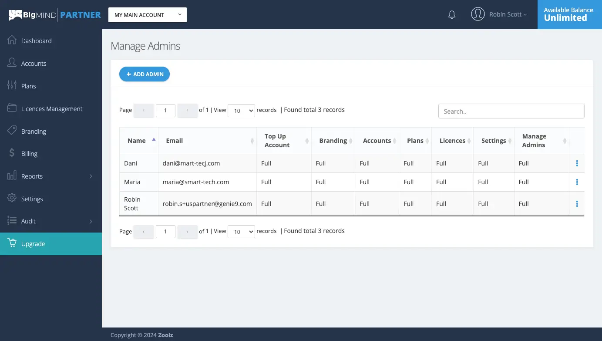Click the Available Balance Unlimited panel
This screenshot has height=341, width=602.
[x=570, y=14]
